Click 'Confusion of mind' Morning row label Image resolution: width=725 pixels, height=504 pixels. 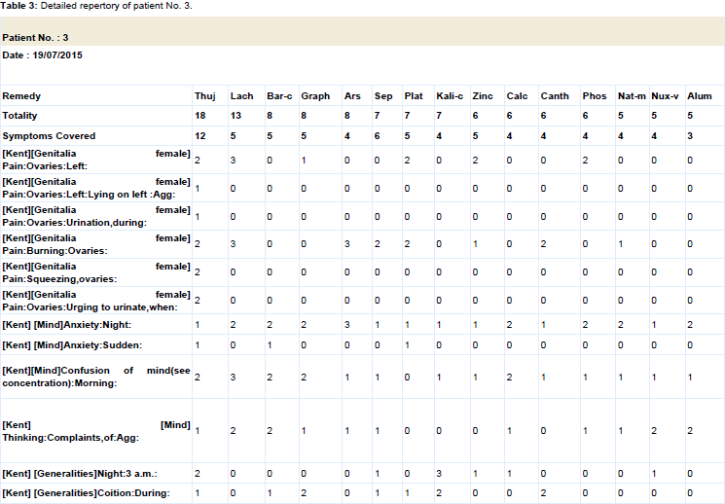pos(96,377)
